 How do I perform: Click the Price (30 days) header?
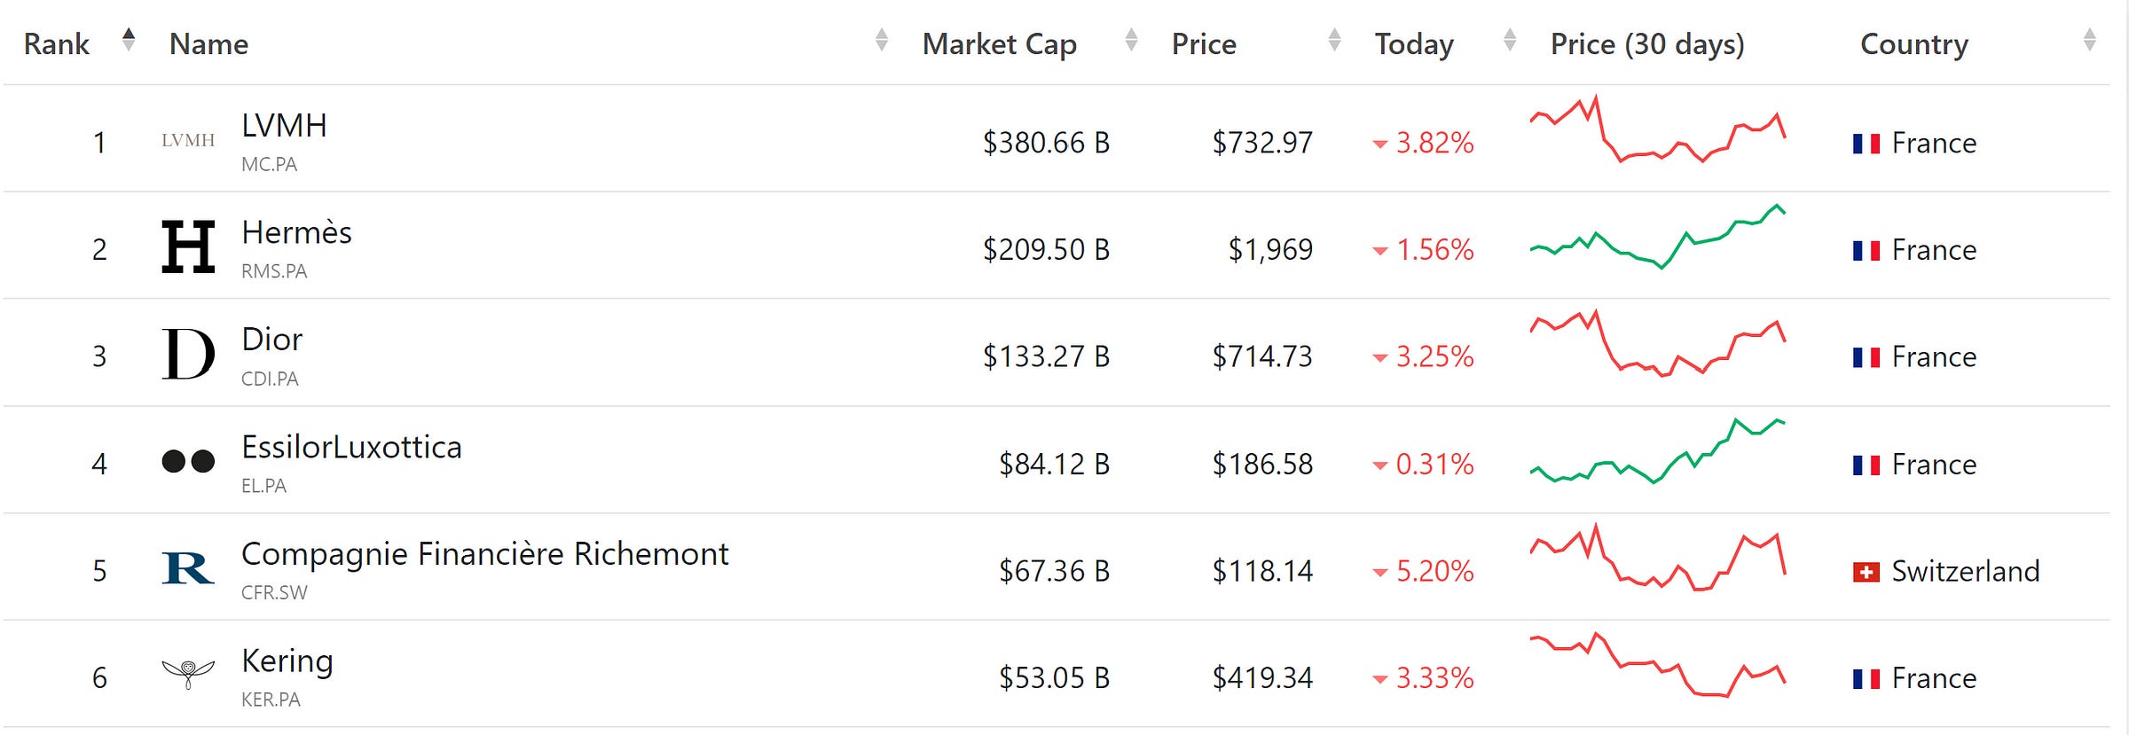pyautogui.click(x=1646, y=44)
